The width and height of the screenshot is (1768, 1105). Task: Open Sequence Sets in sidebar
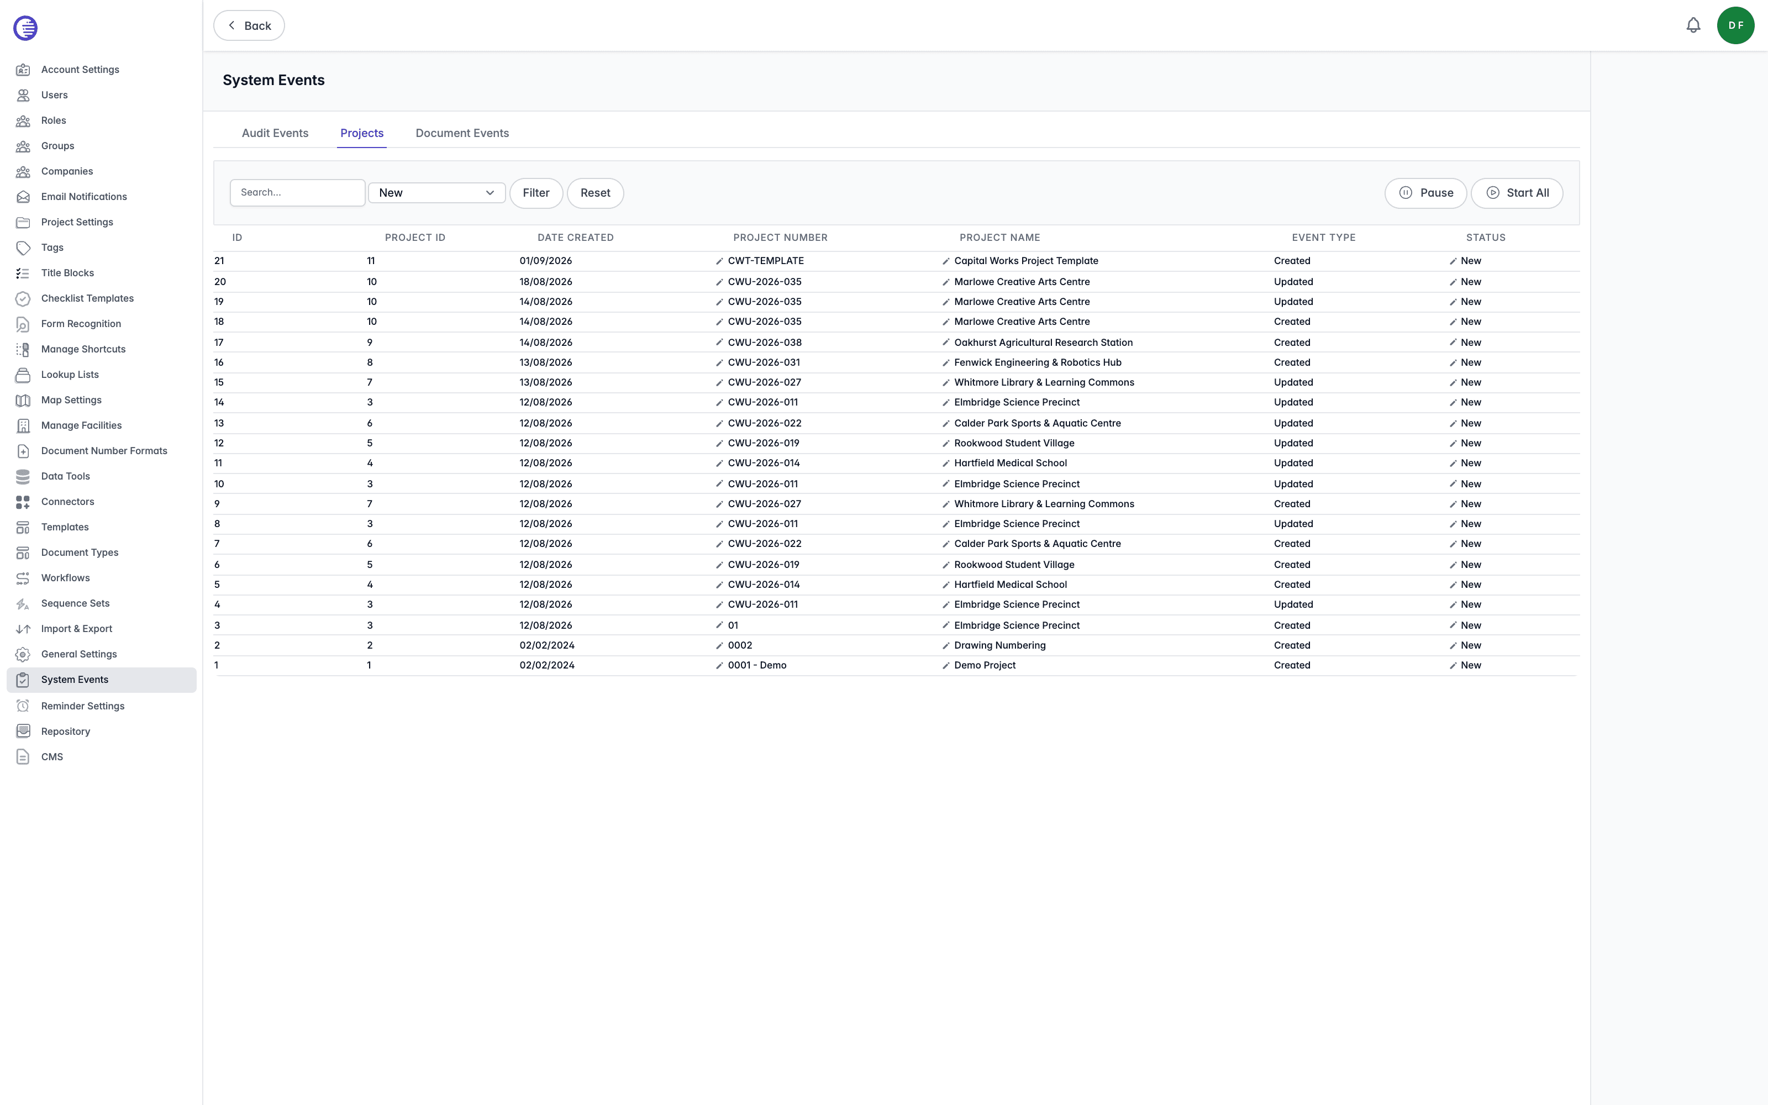tap(102, 604)
